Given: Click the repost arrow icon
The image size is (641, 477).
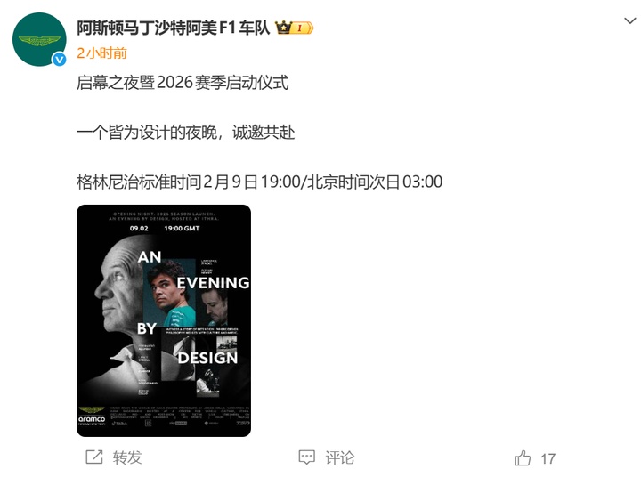Looking at the screenshot, I should click(x=94, y=457).
